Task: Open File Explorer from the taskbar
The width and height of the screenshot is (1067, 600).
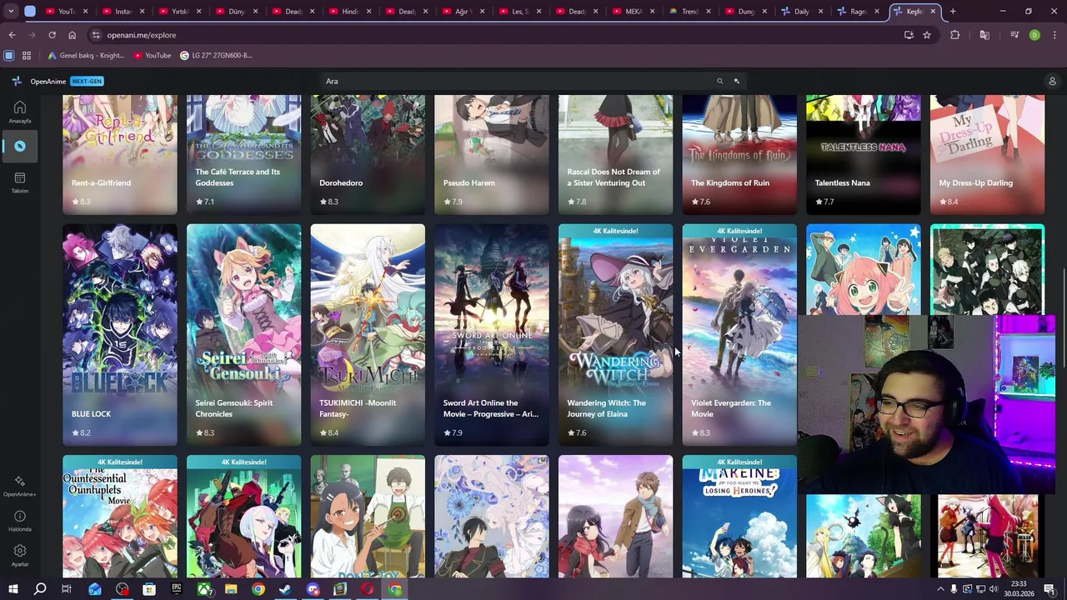Action: [231, 589]
